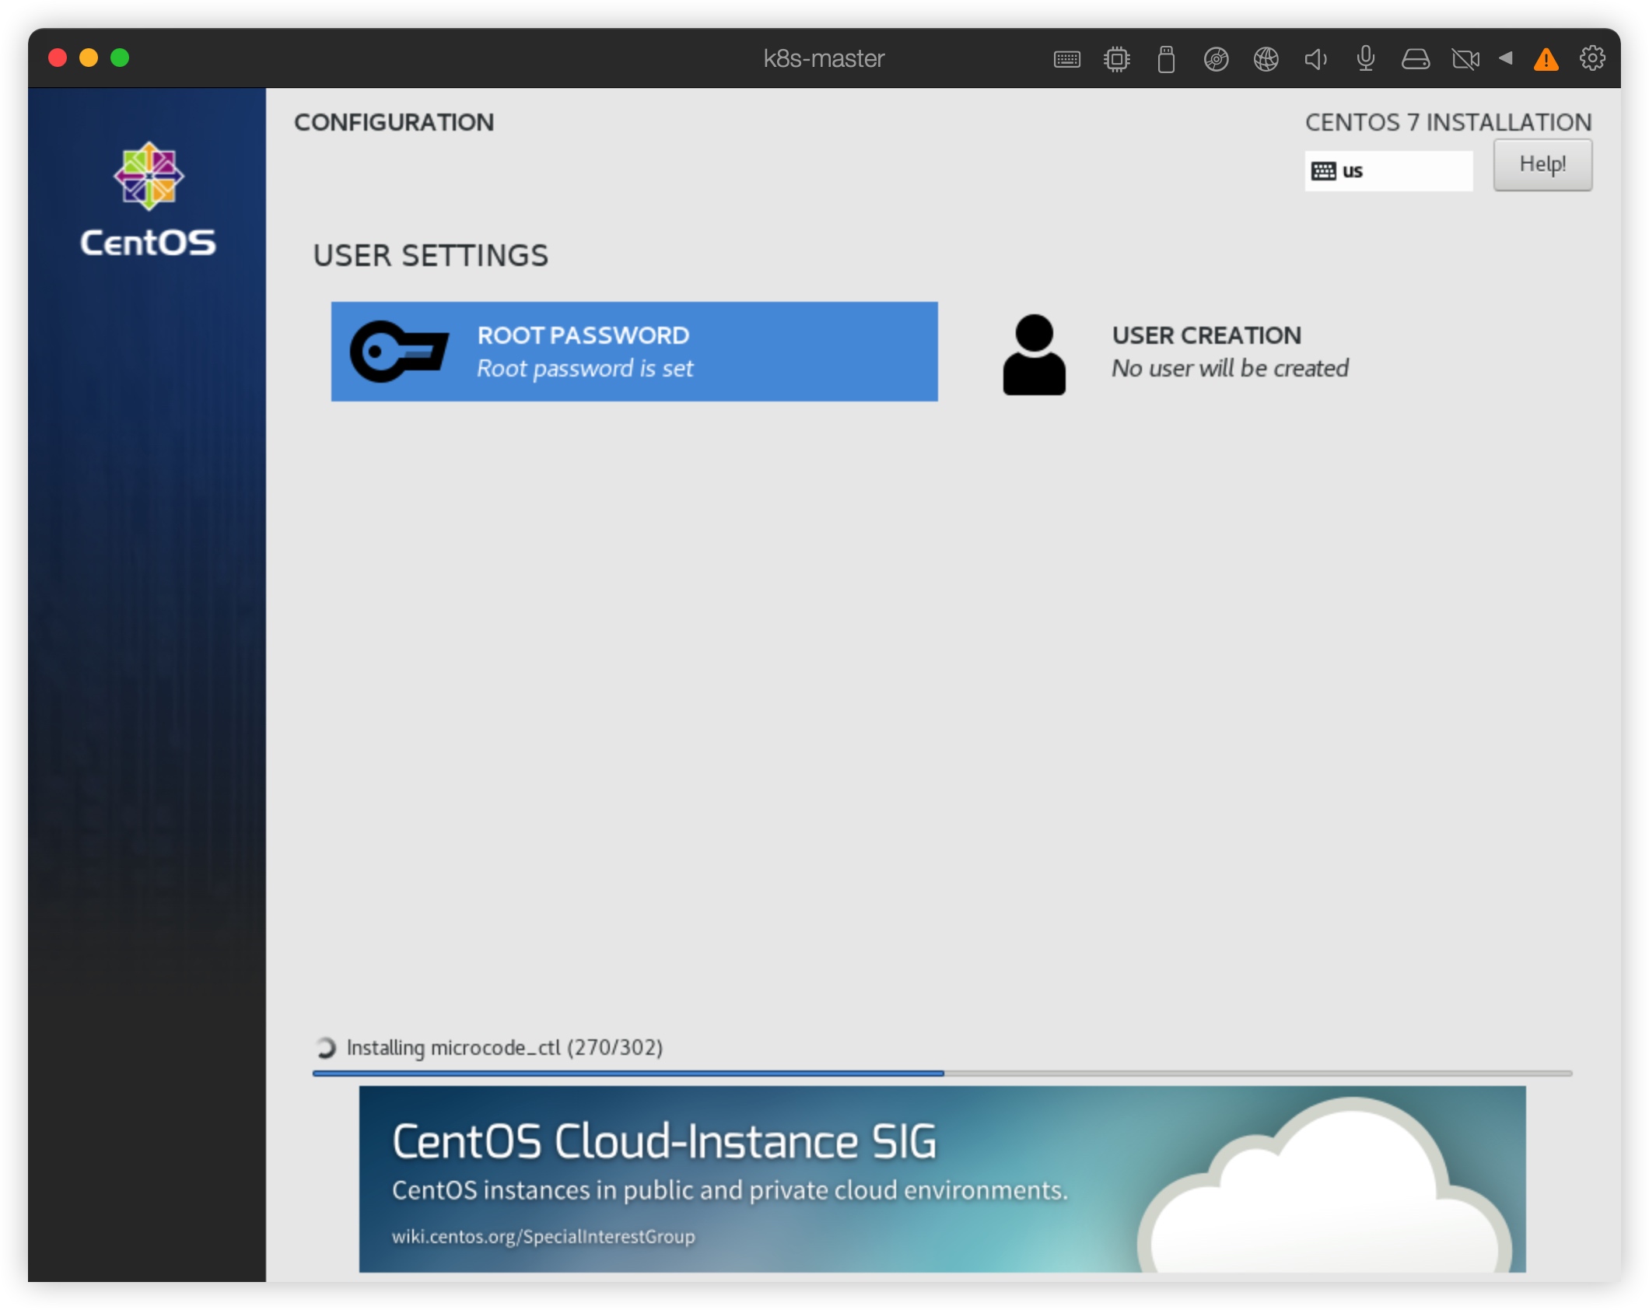Click the user silhouette icon
Viewport: 1649px width, 1310px height.
pos(1034,355)
